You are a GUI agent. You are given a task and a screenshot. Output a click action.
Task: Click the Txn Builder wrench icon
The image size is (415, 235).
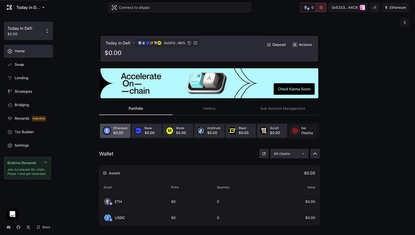coord(10,132)
